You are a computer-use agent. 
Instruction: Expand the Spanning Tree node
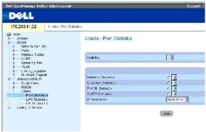(13, 63)
